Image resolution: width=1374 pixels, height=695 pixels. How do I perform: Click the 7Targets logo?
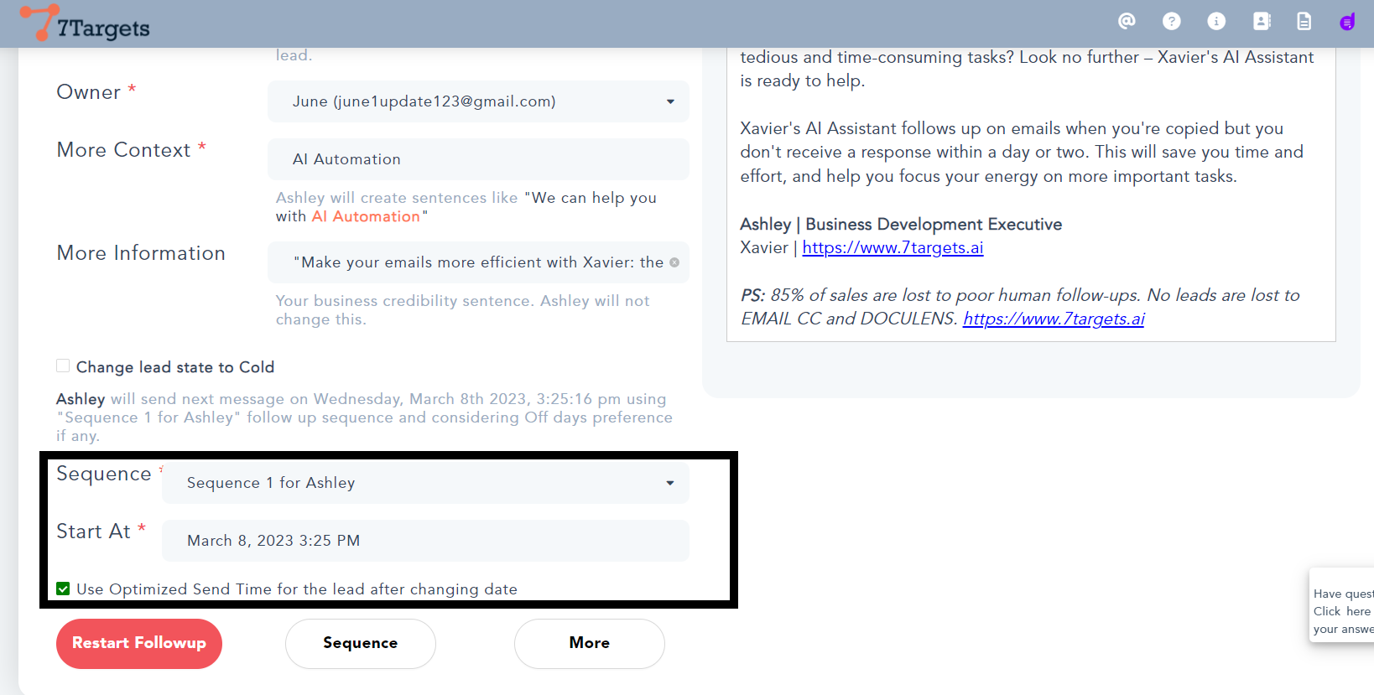pos(85,23)
